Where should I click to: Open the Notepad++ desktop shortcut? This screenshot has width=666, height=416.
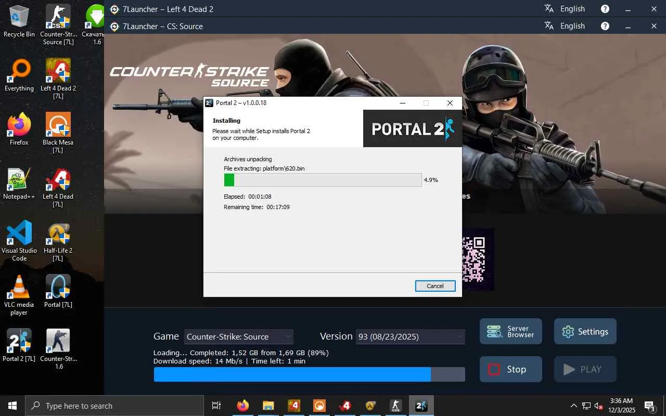pyautogui.click(x=19, y=184)
